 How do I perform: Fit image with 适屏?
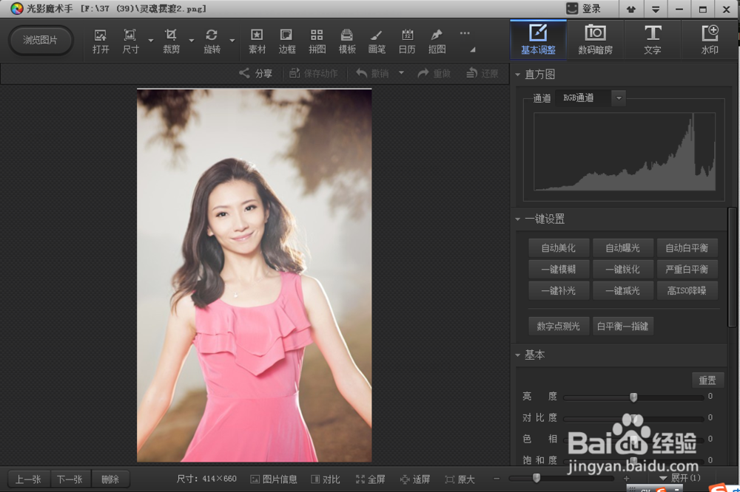point(415,479)
